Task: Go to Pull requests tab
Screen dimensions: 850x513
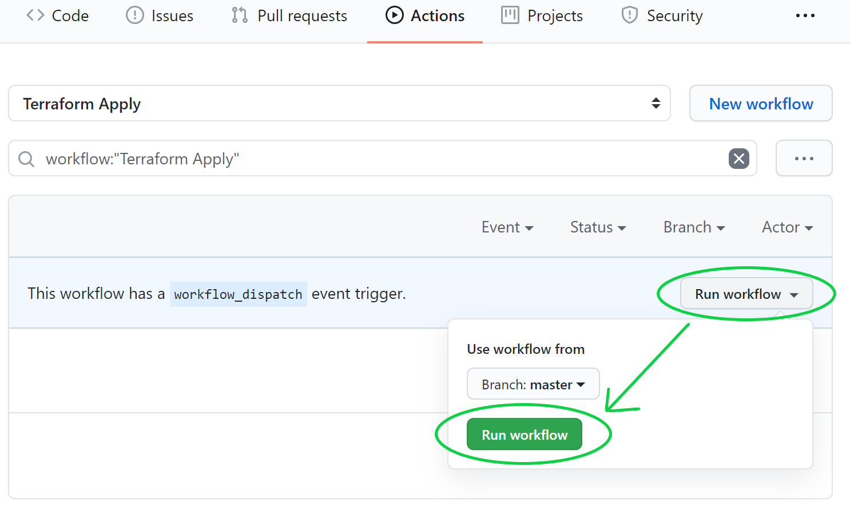Action: 289,16
